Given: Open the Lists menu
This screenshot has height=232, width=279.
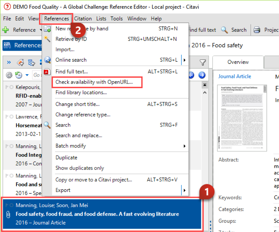Looking at the screenshot, I should coord(101,19).
